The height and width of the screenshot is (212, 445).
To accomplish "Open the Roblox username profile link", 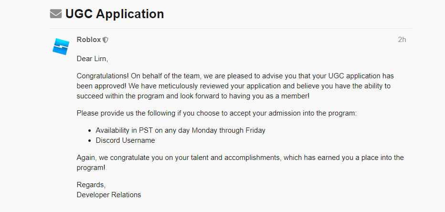I will pyautogui.click(x=88, y=40).
